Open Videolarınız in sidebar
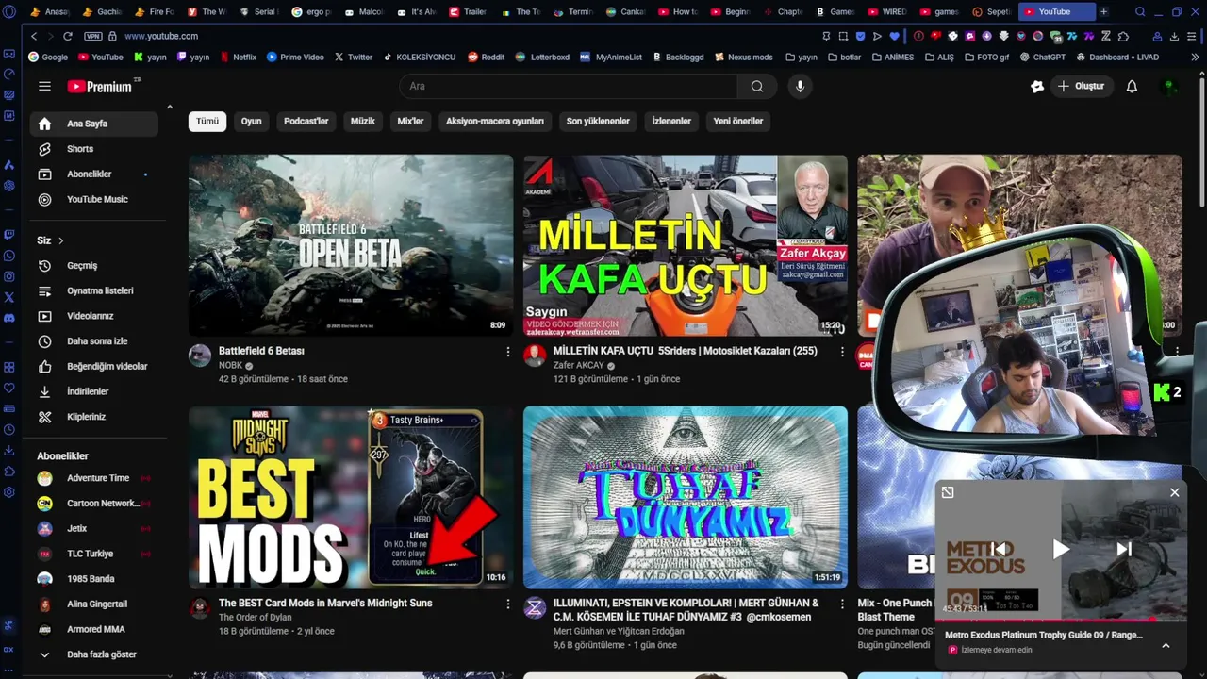1207x679 pixels. [x=93, y=316]
